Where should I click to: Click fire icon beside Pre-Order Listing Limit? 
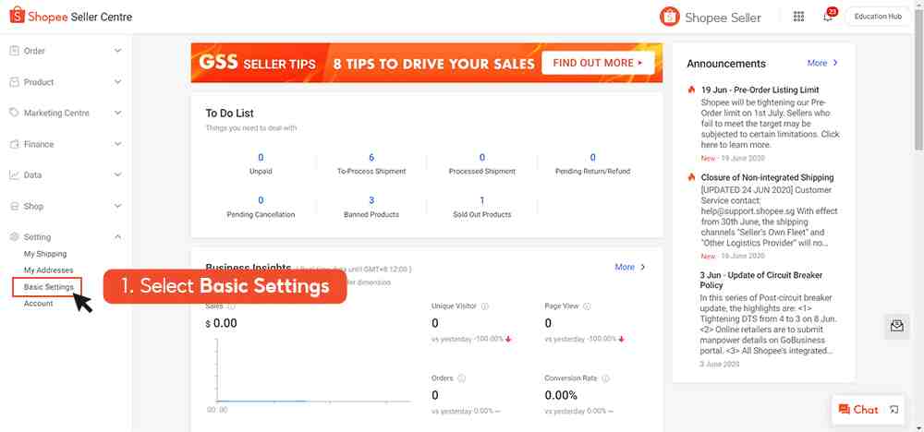coord(692,90)
